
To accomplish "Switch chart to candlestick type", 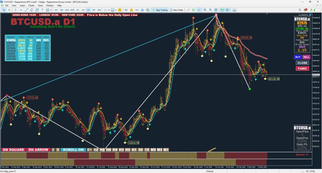I will [x=194, y=10].
